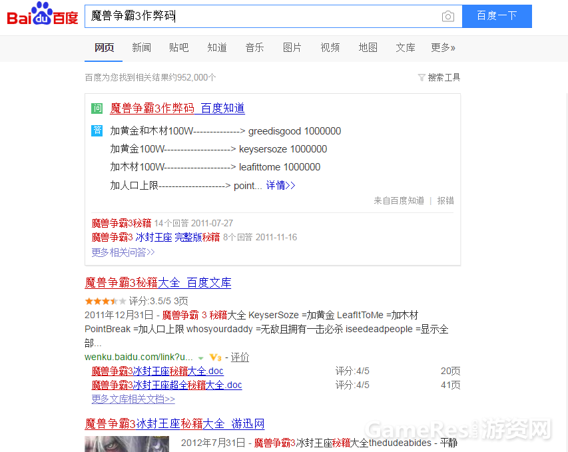Screen dimensions: 568x452
Task: Open 魔兽争霸3冰封王座秘籍大全.doc
Action: pos(157,371)
